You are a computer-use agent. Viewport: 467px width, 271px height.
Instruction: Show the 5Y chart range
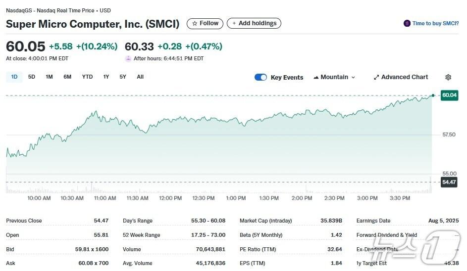[123, 77]
